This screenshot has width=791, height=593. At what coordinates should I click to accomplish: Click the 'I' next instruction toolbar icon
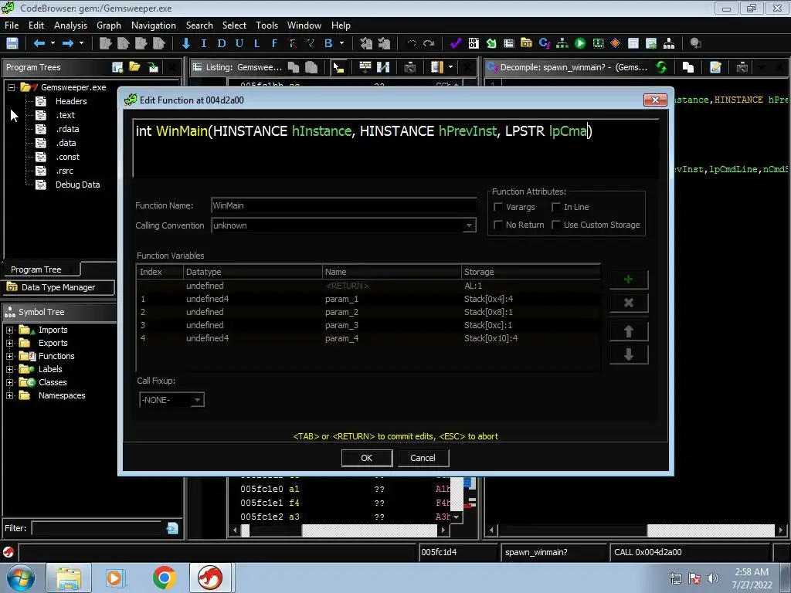(204, 43)
